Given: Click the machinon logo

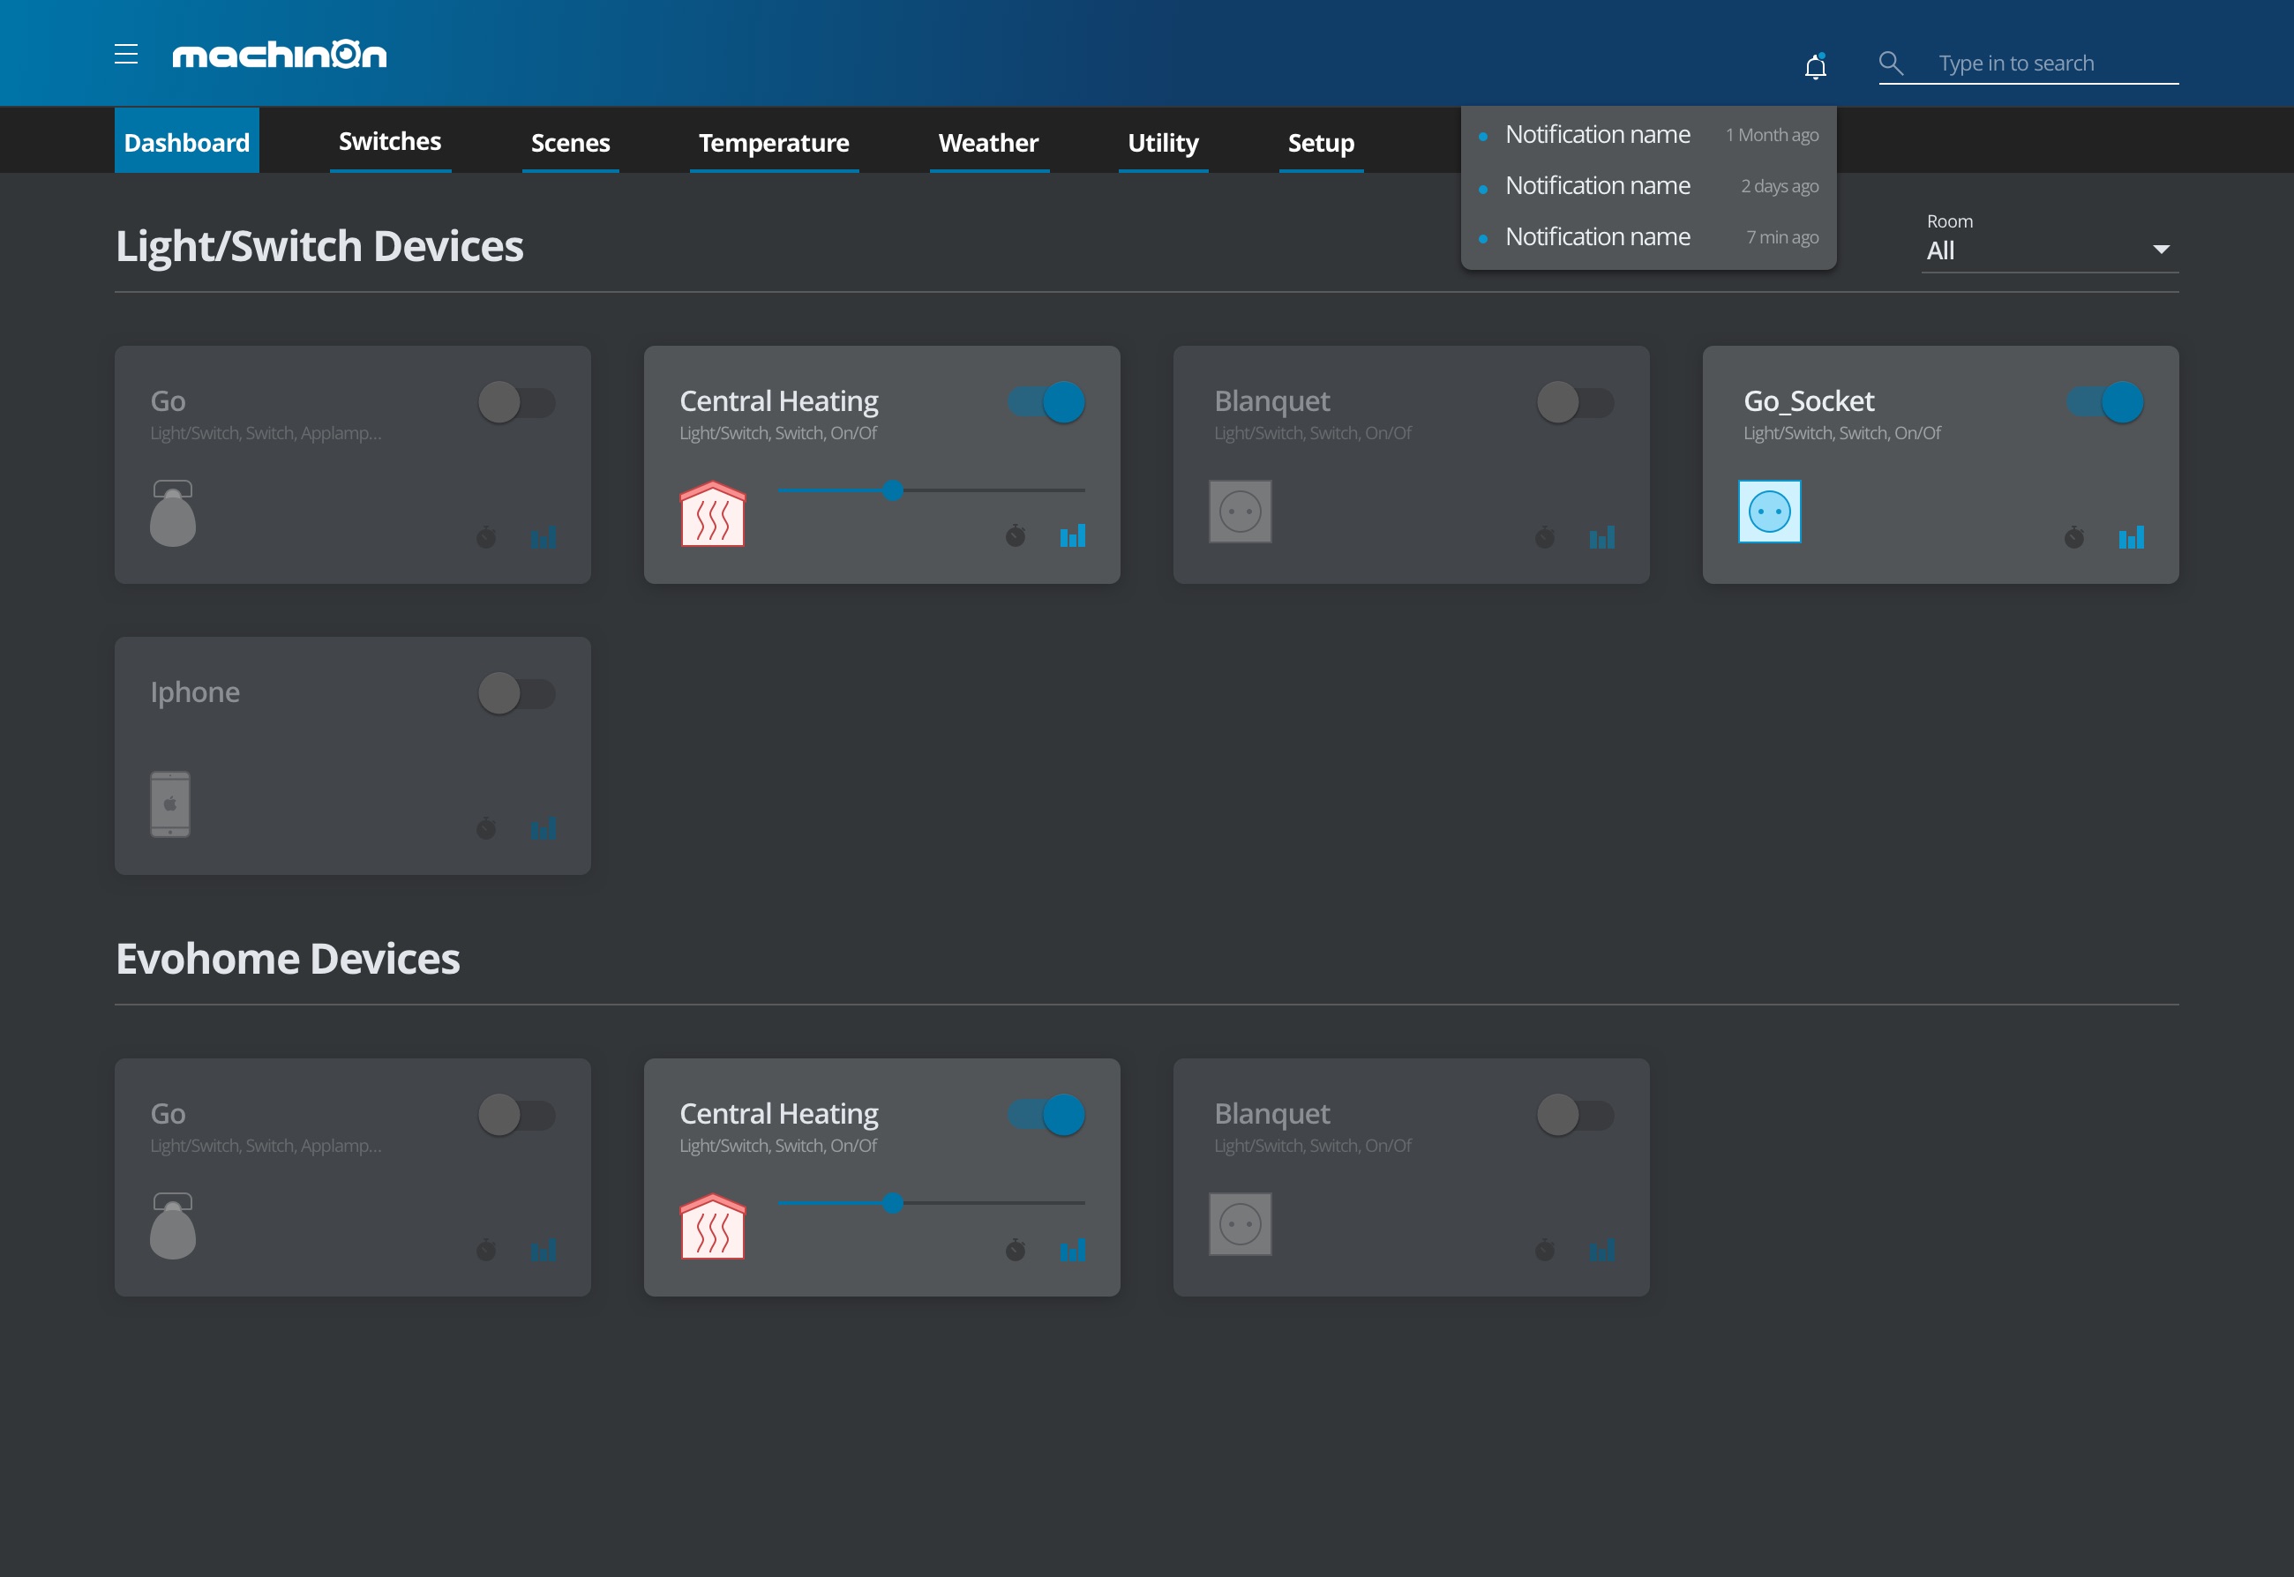Looking at the screenshot, I should pyautogui.click(x=280, y=55).
